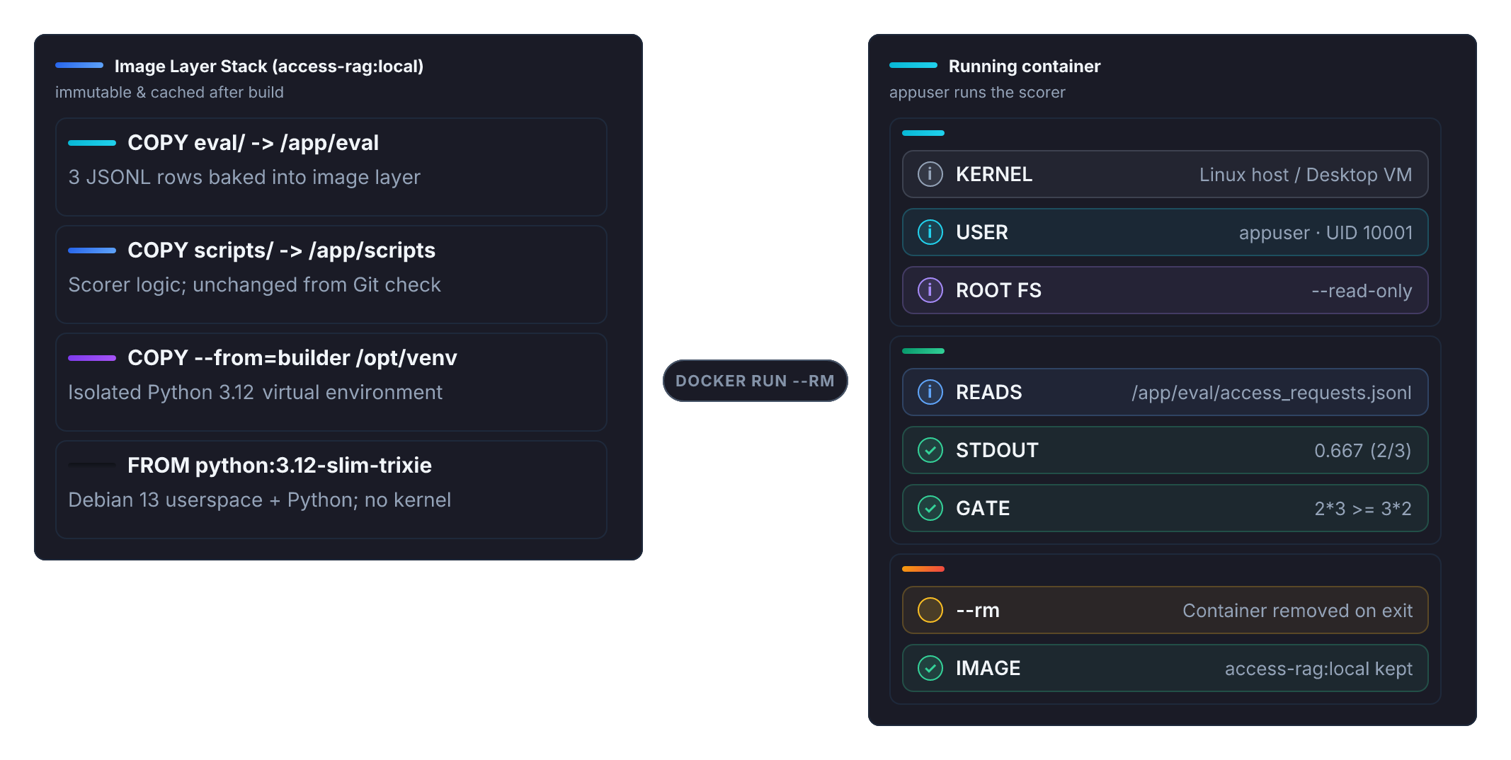Click the value 'Linux host / Desktop VM'
This screenshot has height=760, width=1511.
point(1306,175)
